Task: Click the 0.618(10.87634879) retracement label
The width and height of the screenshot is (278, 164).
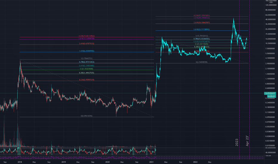Action: pos(202,41)
